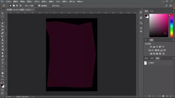Viewport: 175px width, 98px height.
Task: Swap foreground and background colors
Action: click(4, 82)
